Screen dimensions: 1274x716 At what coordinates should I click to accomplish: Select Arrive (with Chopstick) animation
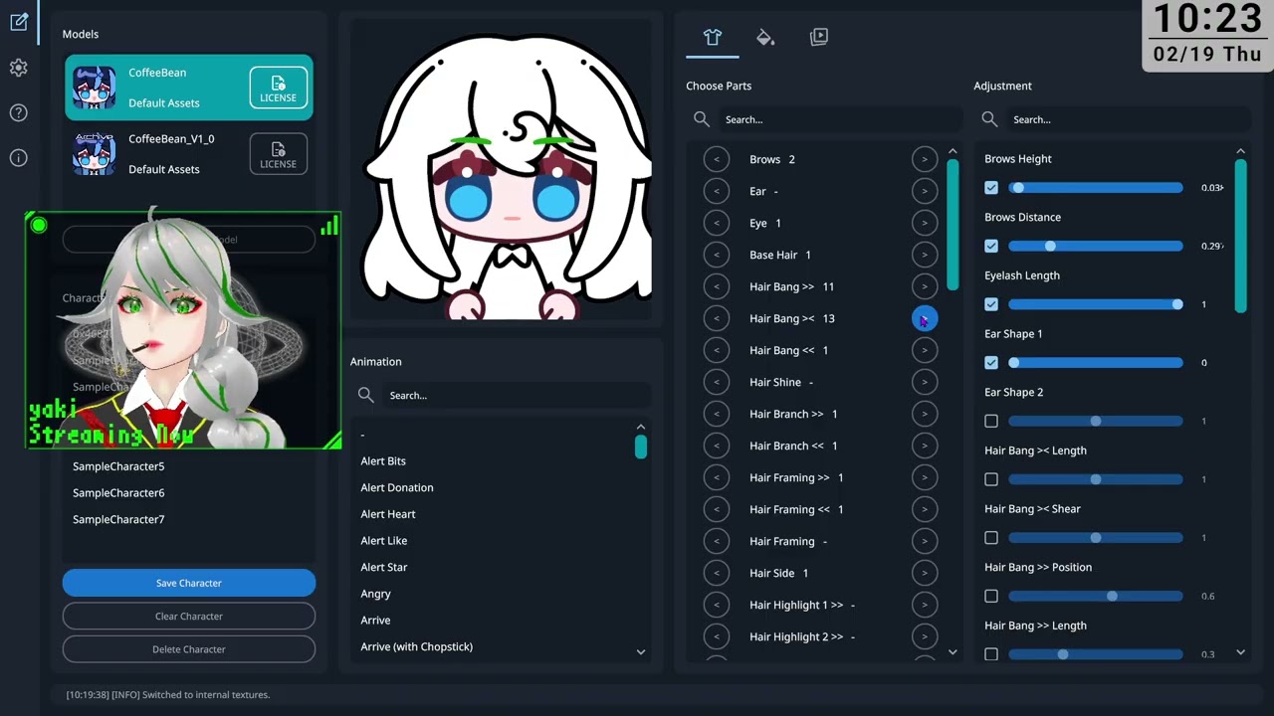[417, 646]
